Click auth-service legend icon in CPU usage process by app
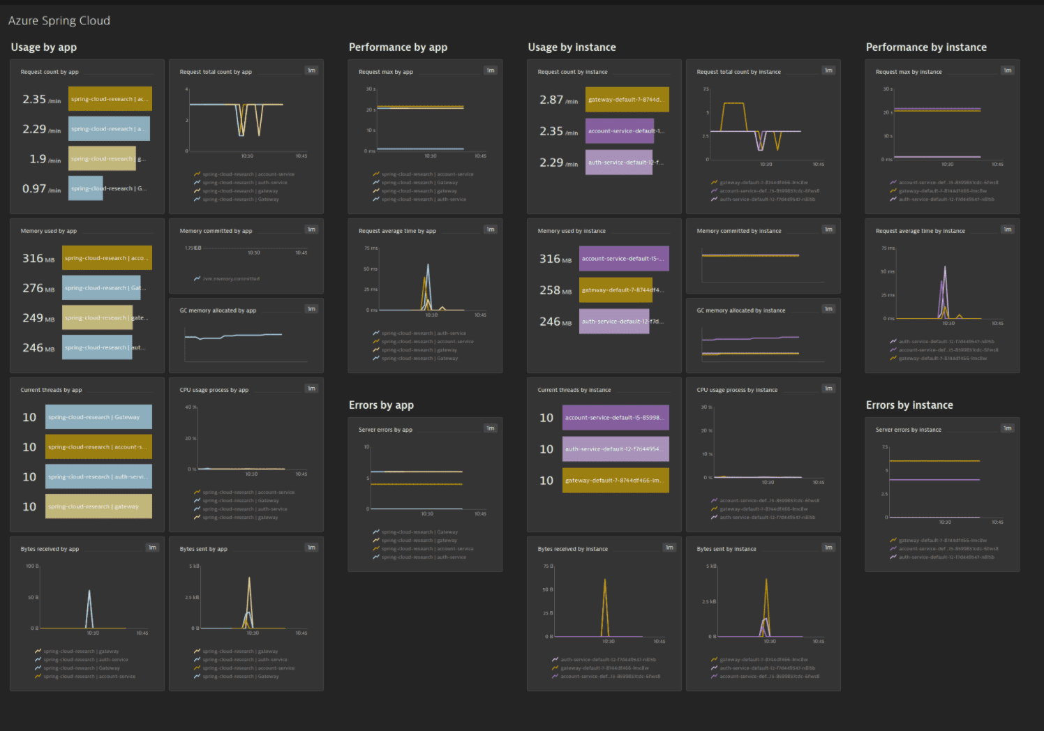The image size is (1044, 731). pos(197,509)
